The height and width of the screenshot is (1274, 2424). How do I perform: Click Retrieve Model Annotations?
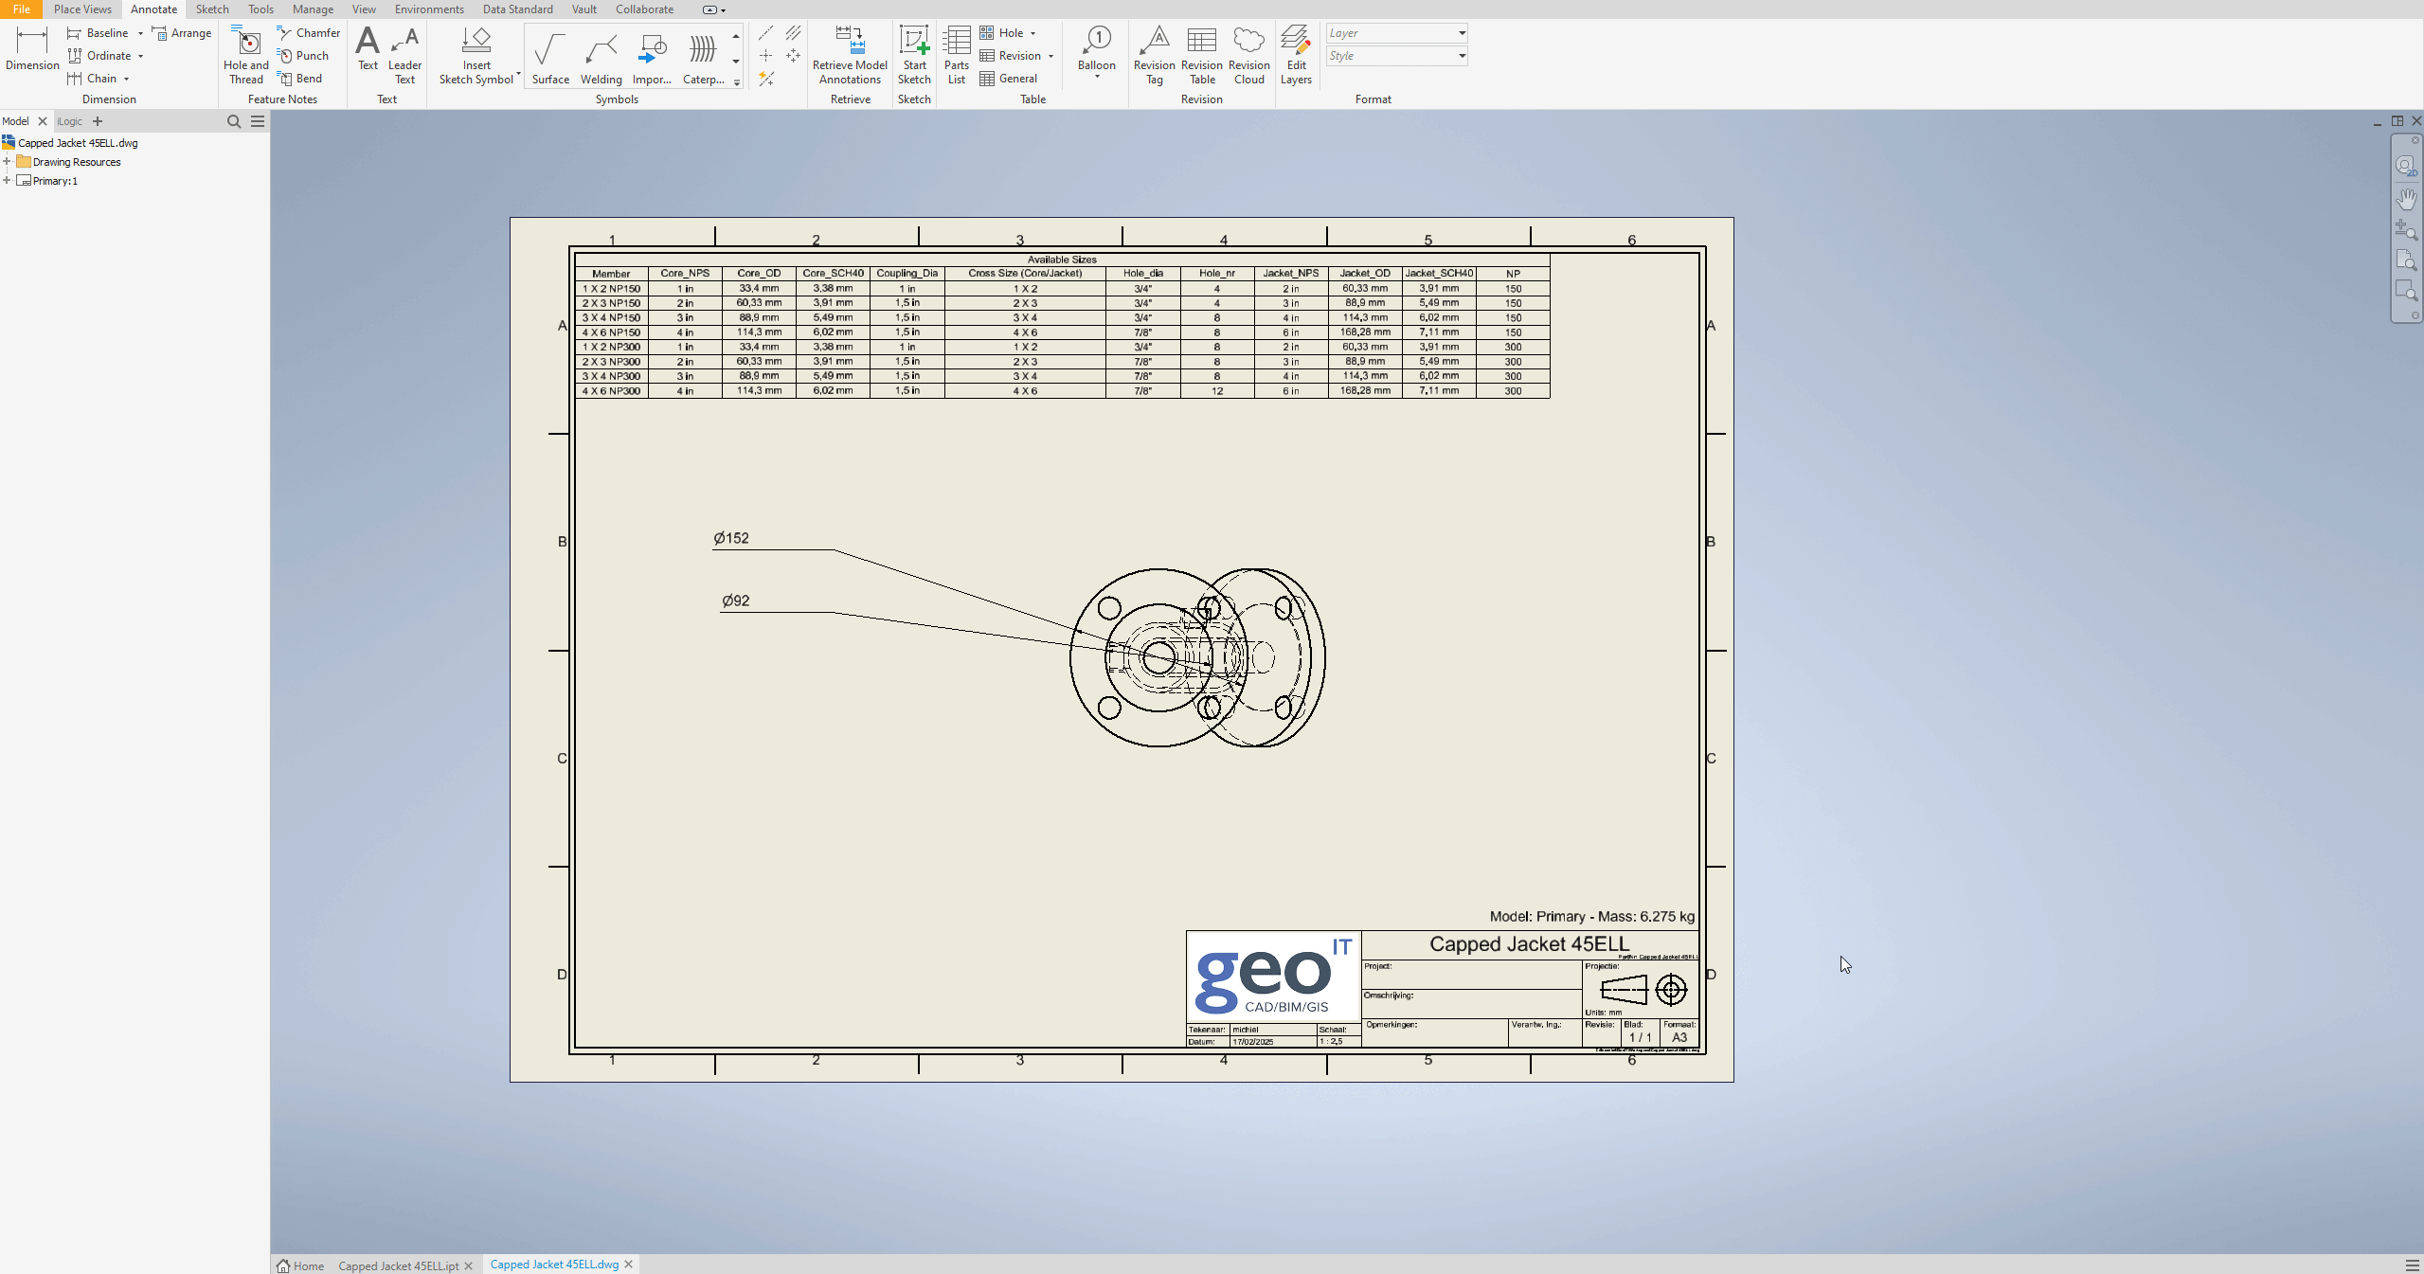tap(850, 55)
